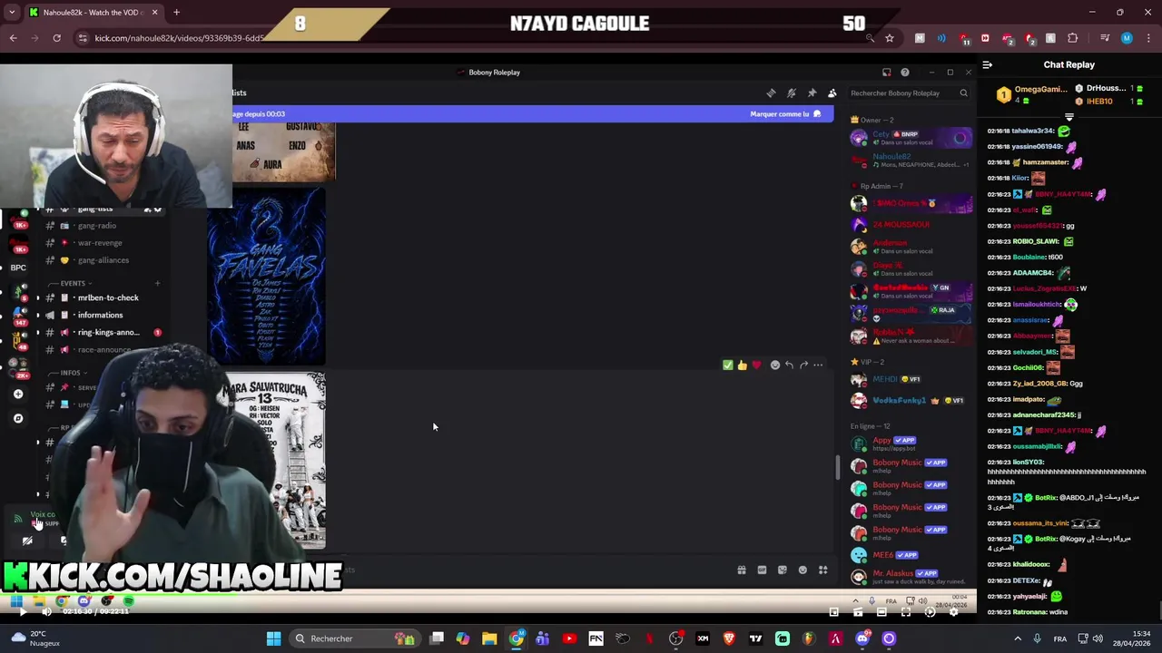
Task: Open more options for the message
Action: pyautogui.click(x=818, y=365)
